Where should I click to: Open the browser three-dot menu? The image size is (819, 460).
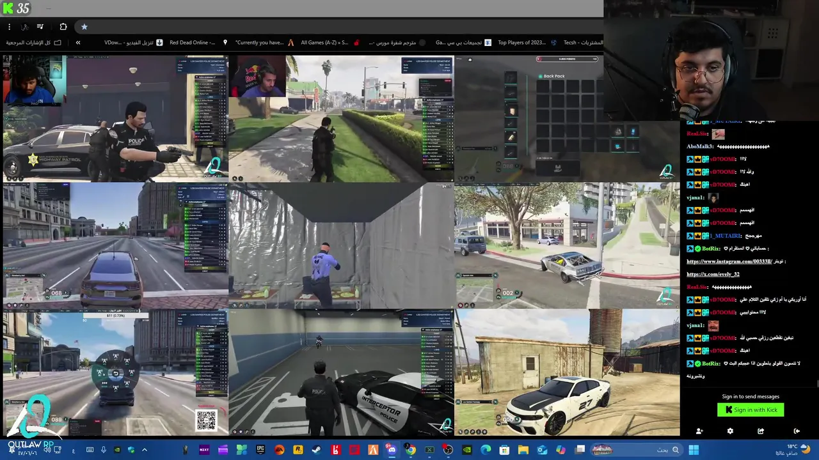(x=9, y=27)
